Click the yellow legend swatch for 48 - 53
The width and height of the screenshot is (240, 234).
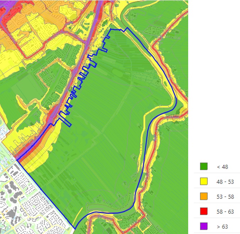204,181
